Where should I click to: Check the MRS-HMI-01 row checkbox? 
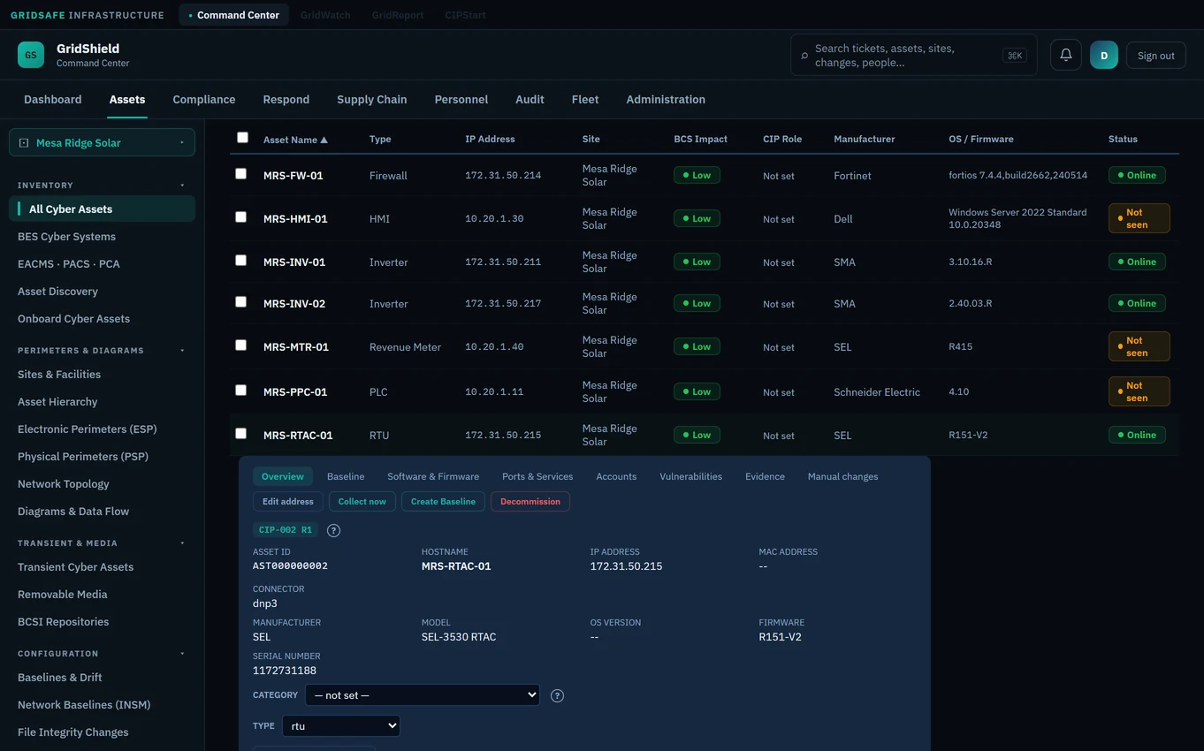coord(240,217)
